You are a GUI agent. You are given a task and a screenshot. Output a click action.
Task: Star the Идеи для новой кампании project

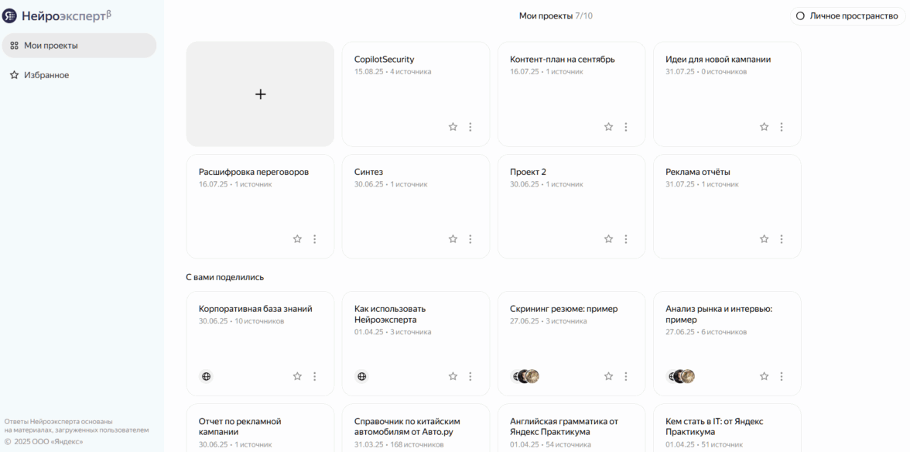tap(764, 126)
